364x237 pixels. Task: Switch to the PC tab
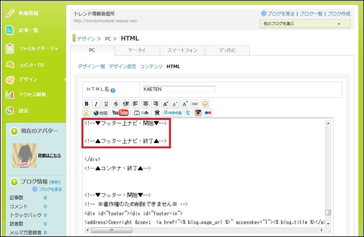[x=92, y=50]
